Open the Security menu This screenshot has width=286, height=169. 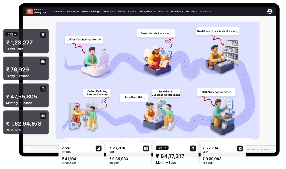click(191, 12)
